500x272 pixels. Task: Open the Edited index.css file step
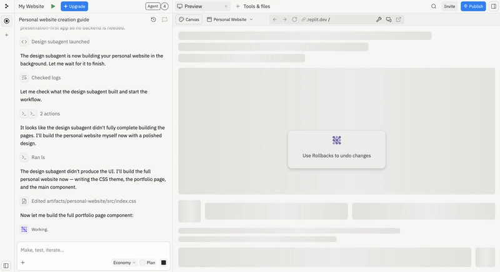pos(78,201)
